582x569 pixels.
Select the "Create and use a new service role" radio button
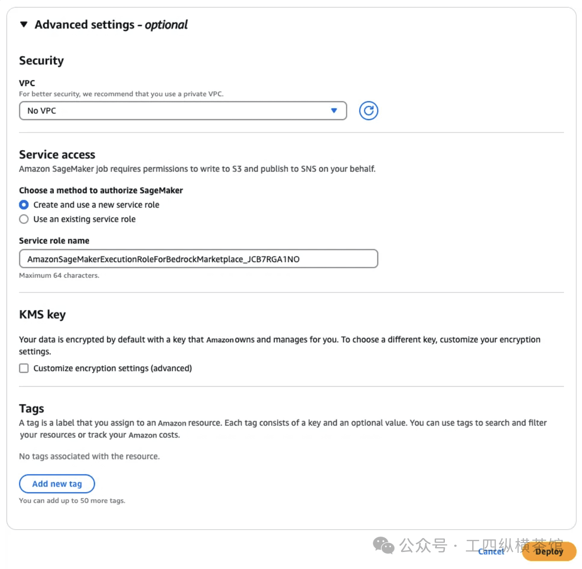click(x=24, y=205)
